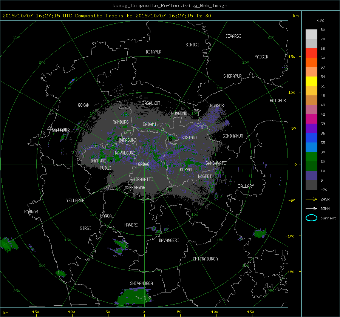Click the BIJAPUR city label
Screen dimensions: 340x317
(x=153, y=52)
